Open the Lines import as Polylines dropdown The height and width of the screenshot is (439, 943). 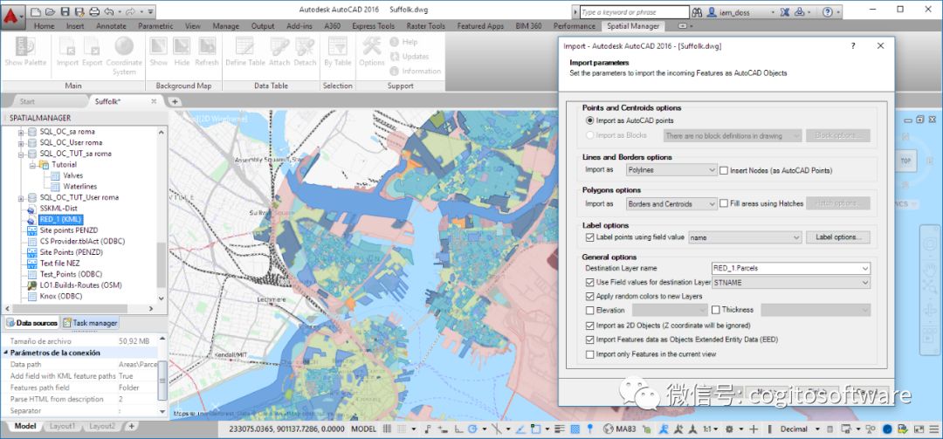click(671, 171)
